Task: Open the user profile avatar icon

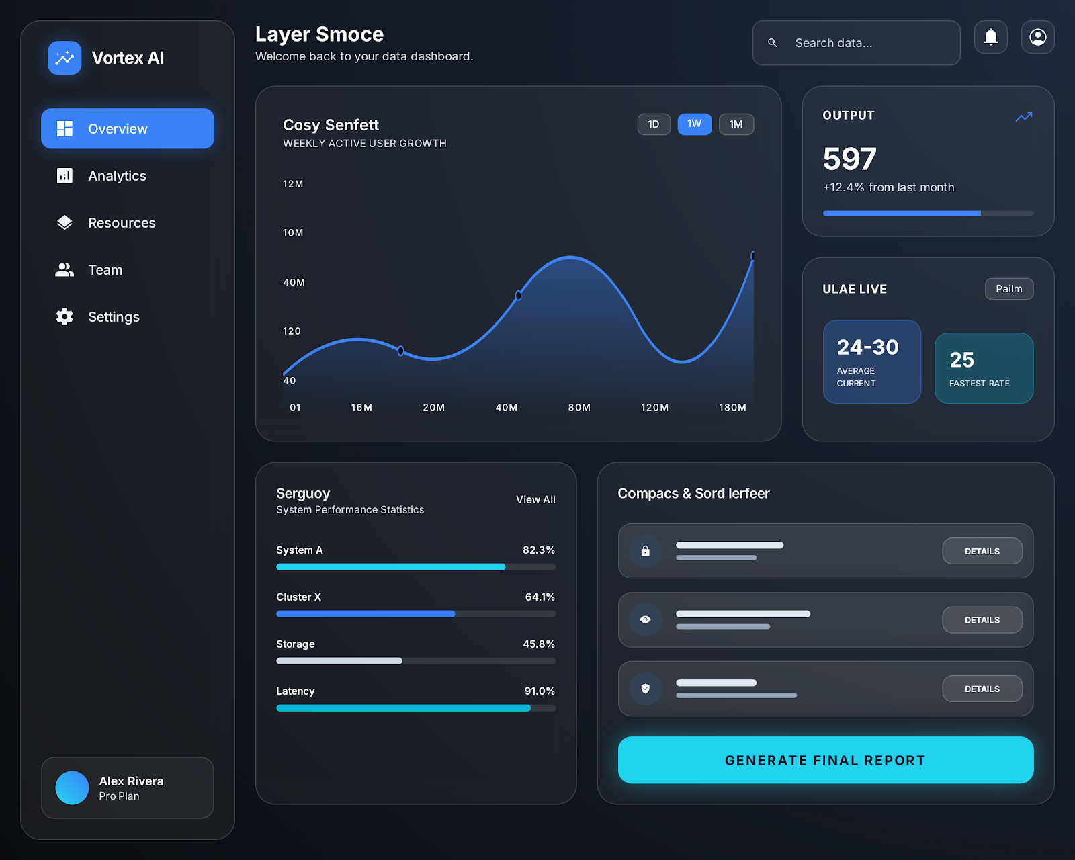Action: 1037,37
